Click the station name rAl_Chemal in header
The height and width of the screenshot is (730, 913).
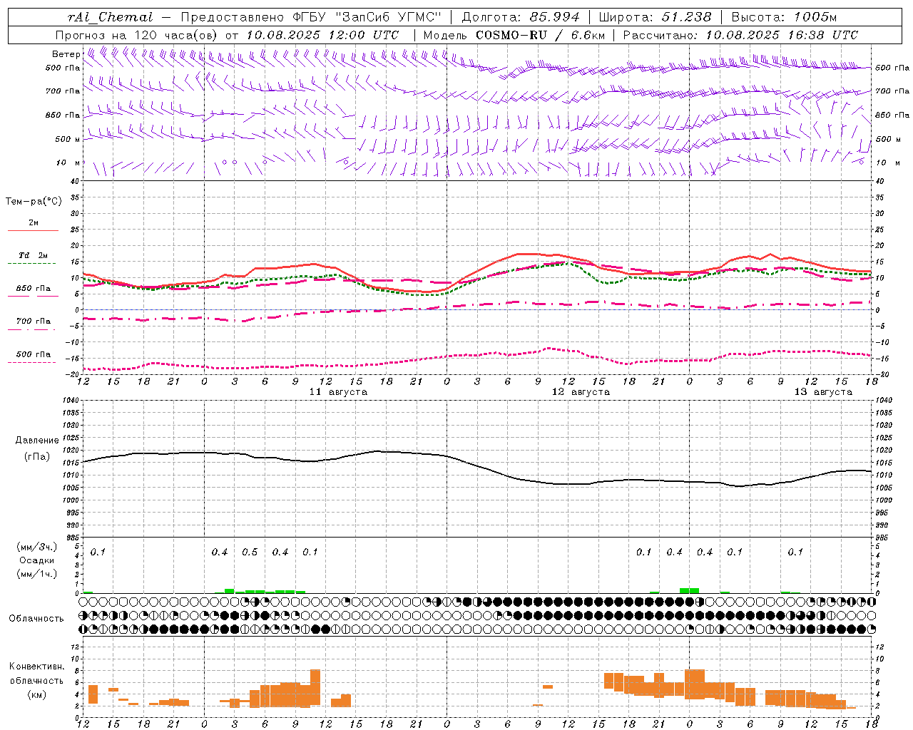point(110,17)
